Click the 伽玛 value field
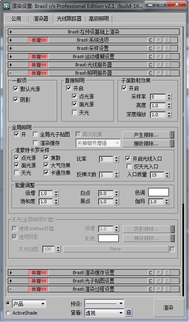This screenshot has width=189, height=322. 156,202
